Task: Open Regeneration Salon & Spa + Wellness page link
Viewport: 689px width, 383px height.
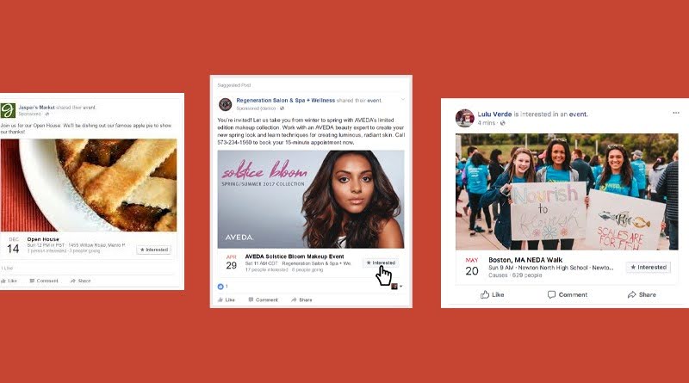Action: pos(286,101)
